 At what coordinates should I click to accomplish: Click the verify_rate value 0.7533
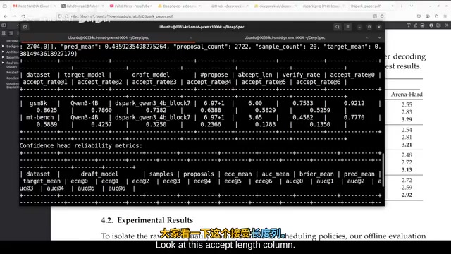tap(302, 103)
